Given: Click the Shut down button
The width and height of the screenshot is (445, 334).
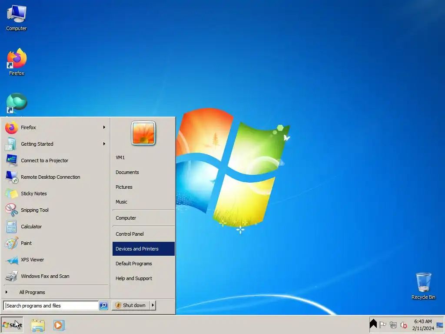Looking at the screenshot, I should (131, 305).
